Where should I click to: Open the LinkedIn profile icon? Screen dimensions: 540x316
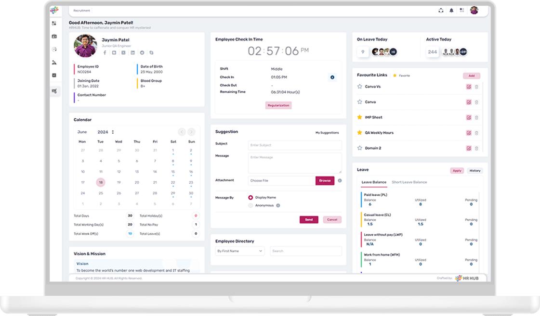132,52
